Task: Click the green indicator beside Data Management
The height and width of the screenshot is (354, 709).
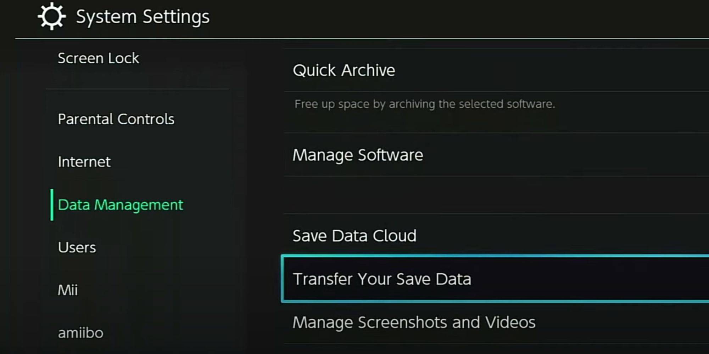Action: [x=53, y=205]
